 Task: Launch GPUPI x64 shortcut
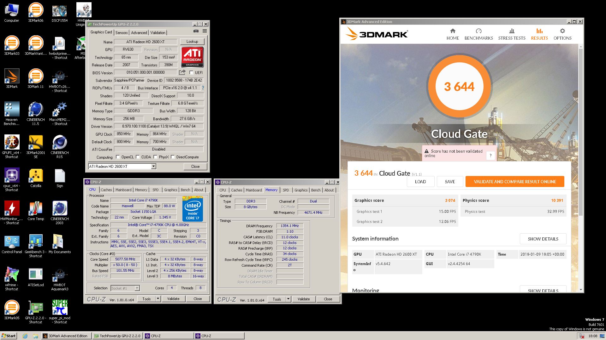point(12,147)
